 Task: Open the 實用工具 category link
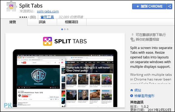click(x=47, y=17)
